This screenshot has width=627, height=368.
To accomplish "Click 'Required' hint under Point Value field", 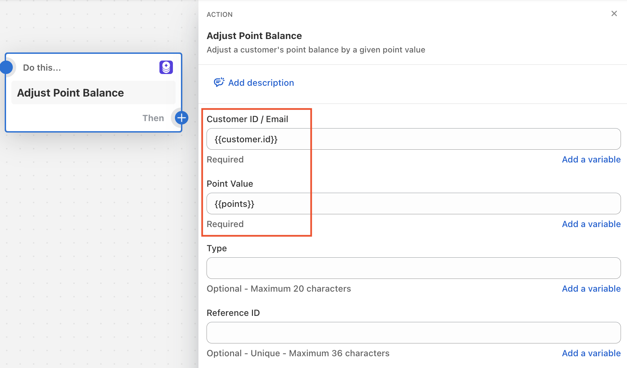I will 225,224.
